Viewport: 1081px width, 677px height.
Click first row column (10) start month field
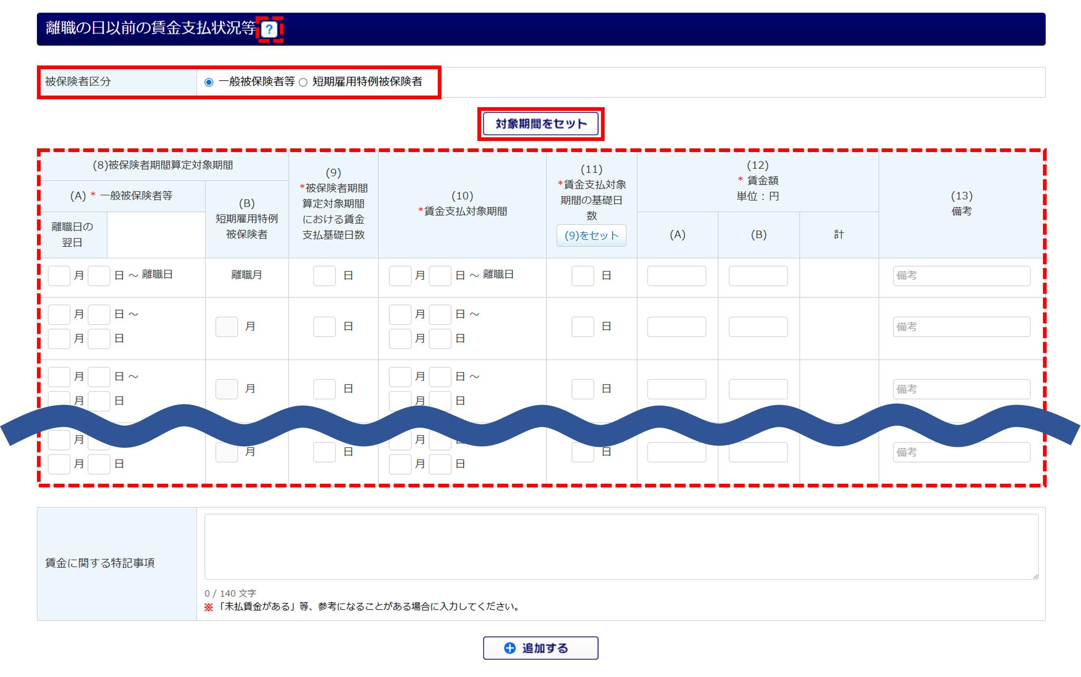(x=400, y=276)
